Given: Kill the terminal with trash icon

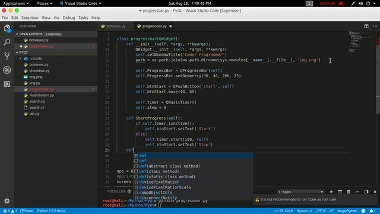Looking at the screenshot, I should click(349, 191).
